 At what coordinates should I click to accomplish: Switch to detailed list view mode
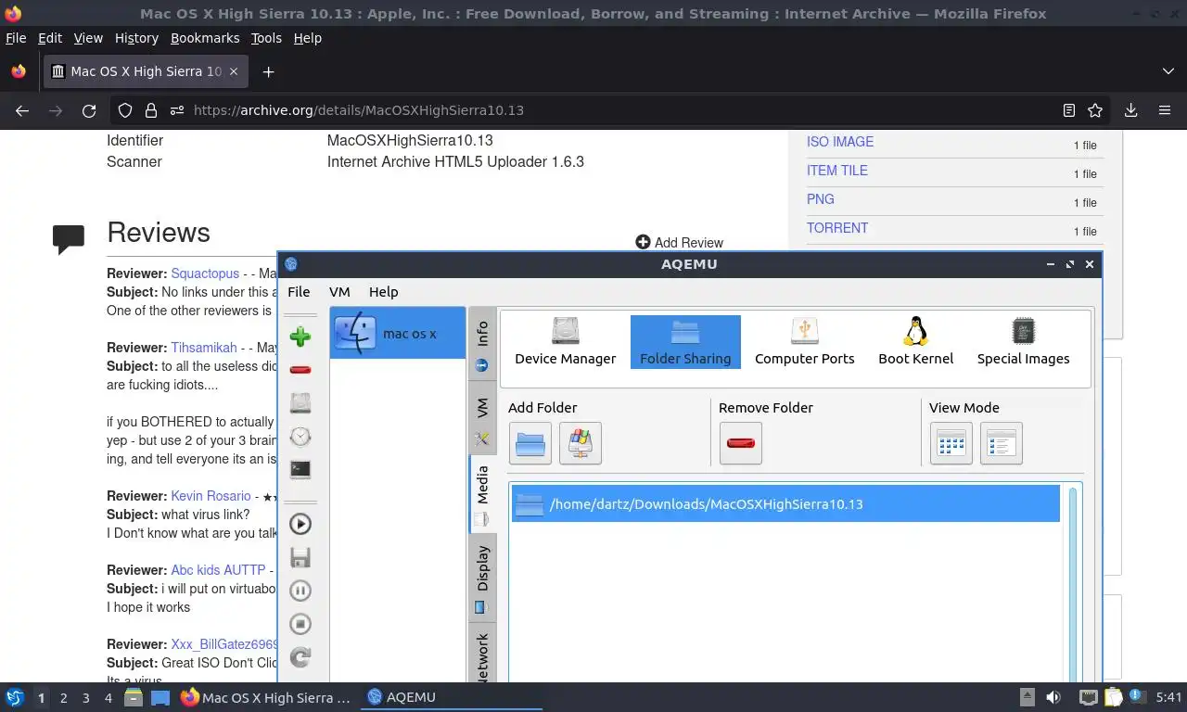point(1001,443)
